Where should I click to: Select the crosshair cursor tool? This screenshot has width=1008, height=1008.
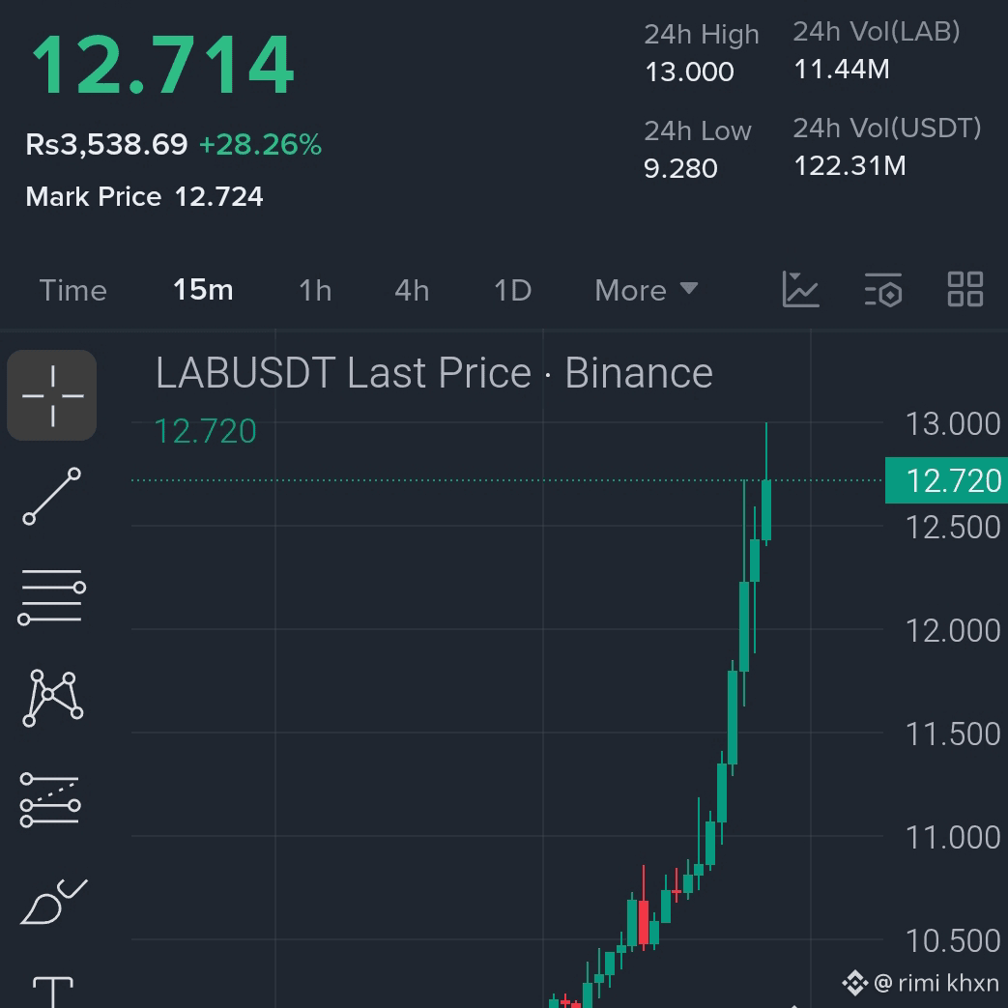(52, 395)
